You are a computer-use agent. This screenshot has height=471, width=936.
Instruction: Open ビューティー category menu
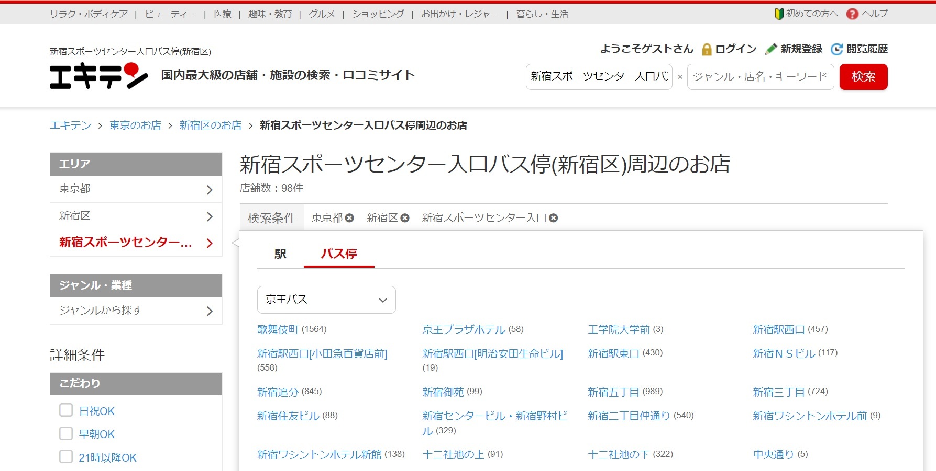coord(171,14)
